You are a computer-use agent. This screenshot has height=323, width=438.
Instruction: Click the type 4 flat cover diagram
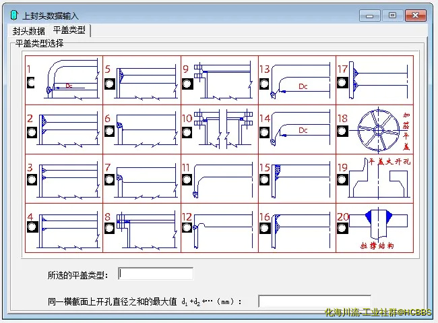tap(69, 230)
